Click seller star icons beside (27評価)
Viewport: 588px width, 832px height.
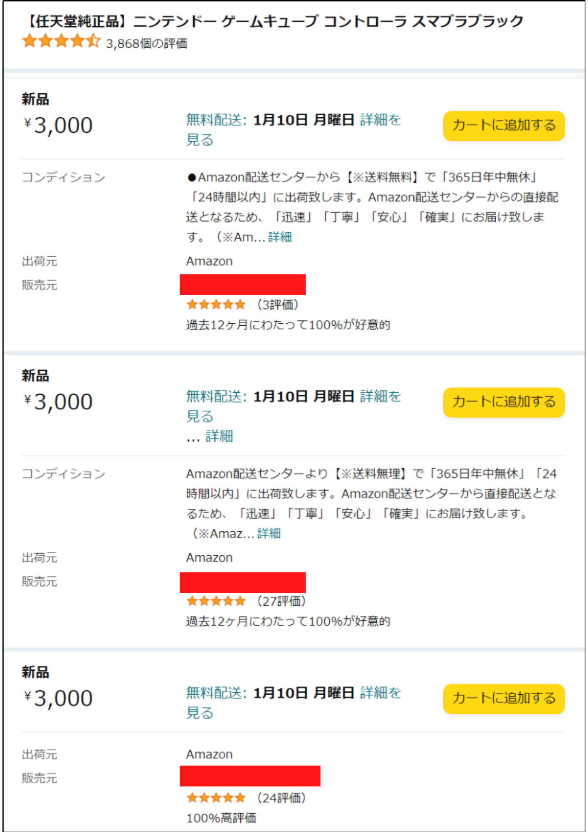click(216, 601)
